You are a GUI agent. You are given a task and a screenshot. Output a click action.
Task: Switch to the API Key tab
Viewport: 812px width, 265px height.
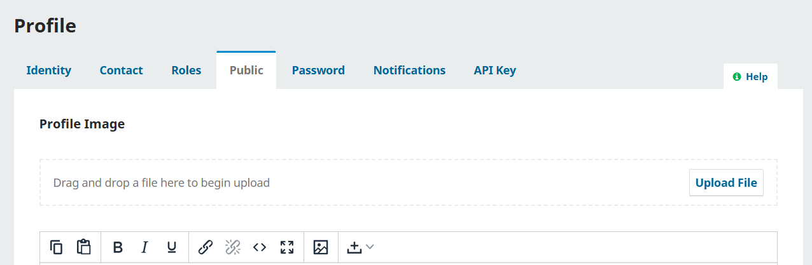click(495, 70)
